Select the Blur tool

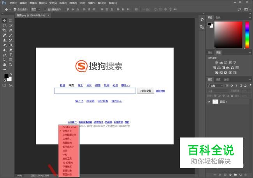point(4,50)
